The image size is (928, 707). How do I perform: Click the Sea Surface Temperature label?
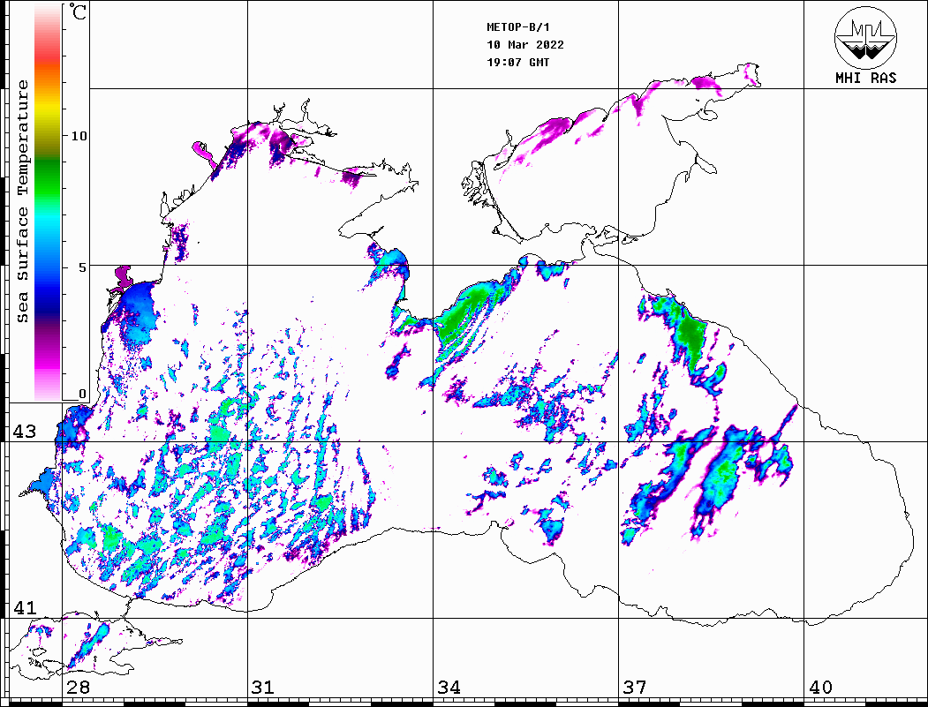[22, 201]
